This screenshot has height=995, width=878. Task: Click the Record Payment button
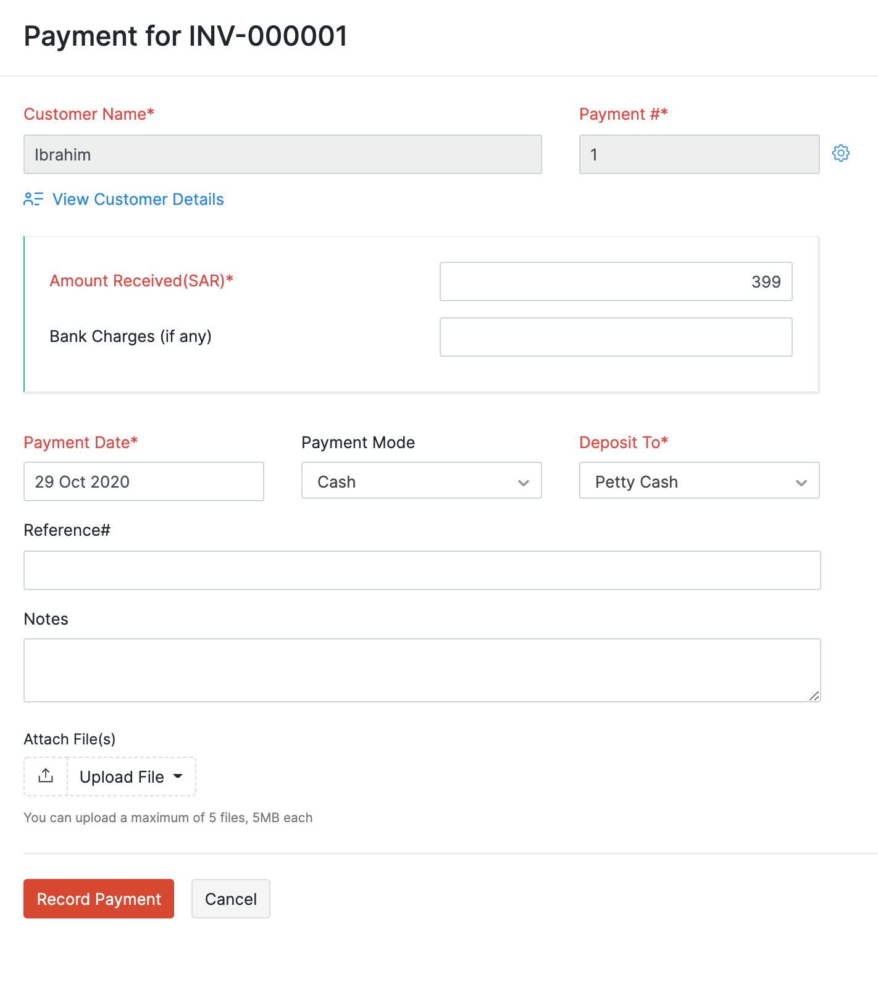[x=99, y=899]
